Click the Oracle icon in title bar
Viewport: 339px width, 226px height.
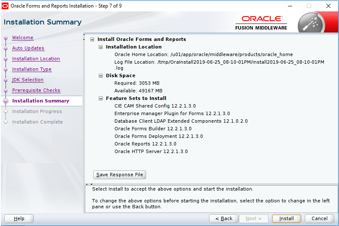pos(5,6)
